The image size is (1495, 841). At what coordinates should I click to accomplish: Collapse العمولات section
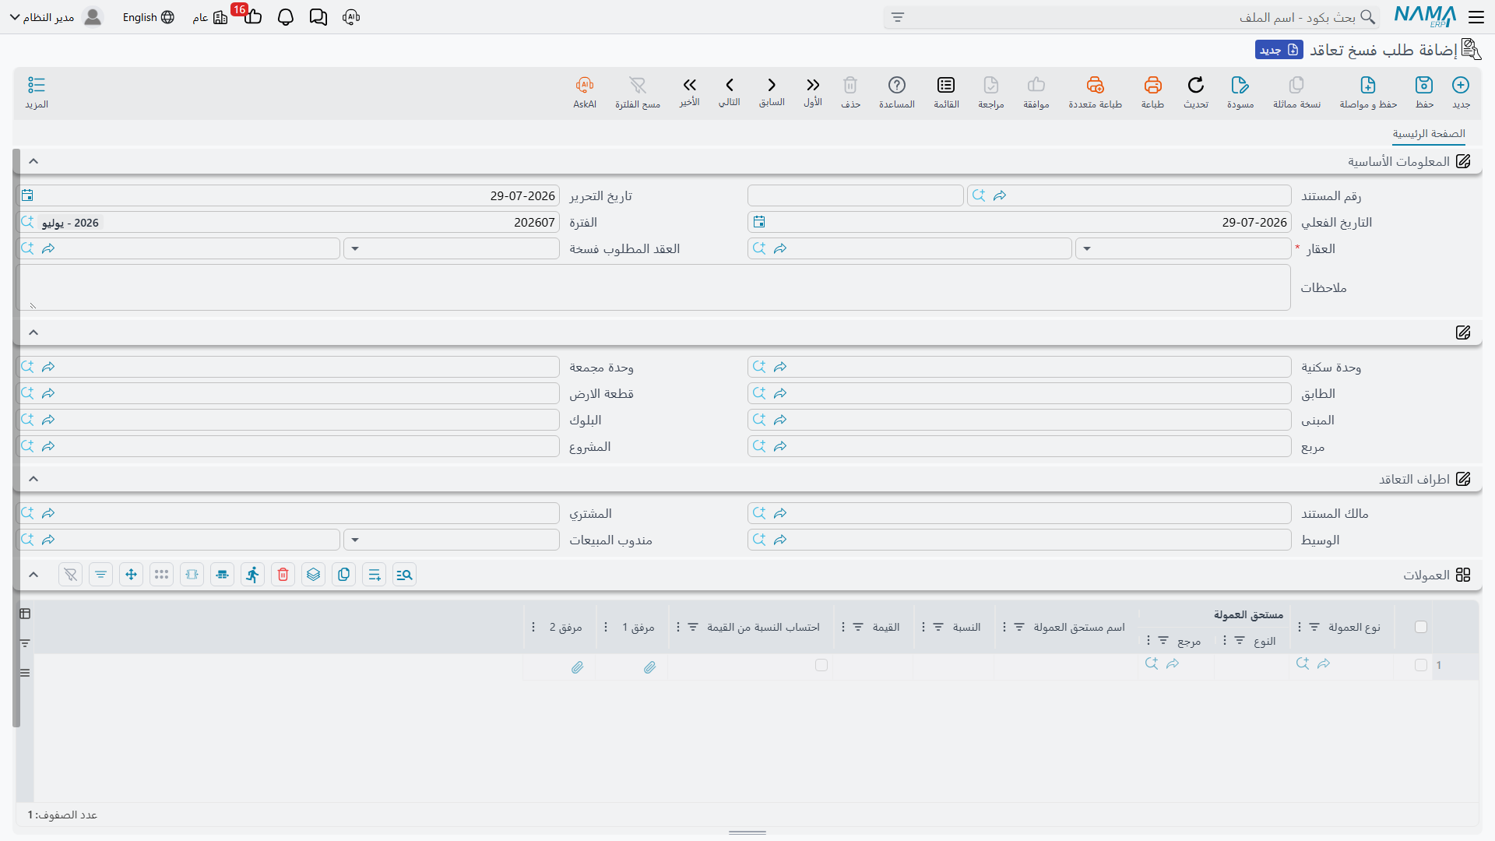pos(33,575)
